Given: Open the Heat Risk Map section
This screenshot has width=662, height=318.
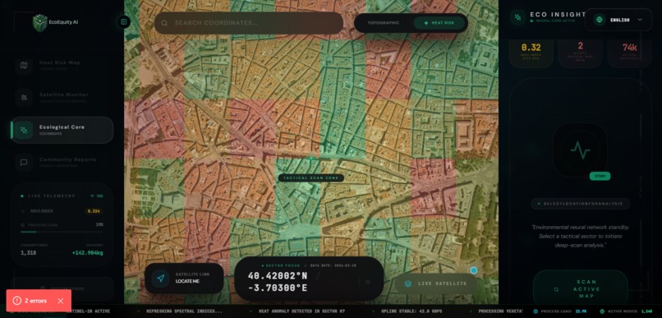Looking at the screenshot, I should pyautogui.click(x=62, y=65).
